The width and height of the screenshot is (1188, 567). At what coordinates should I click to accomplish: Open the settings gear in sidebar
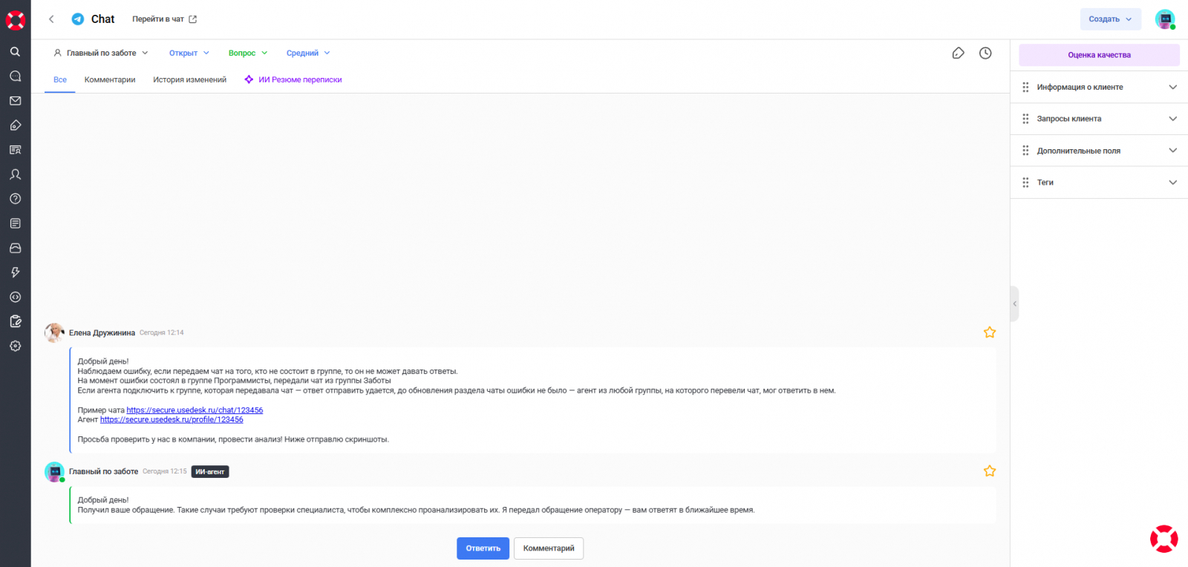click(15, 346)
